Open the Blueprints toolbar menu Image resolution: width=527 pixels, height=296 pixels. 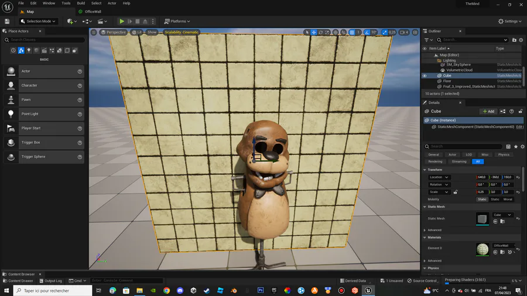coord(87,21)
